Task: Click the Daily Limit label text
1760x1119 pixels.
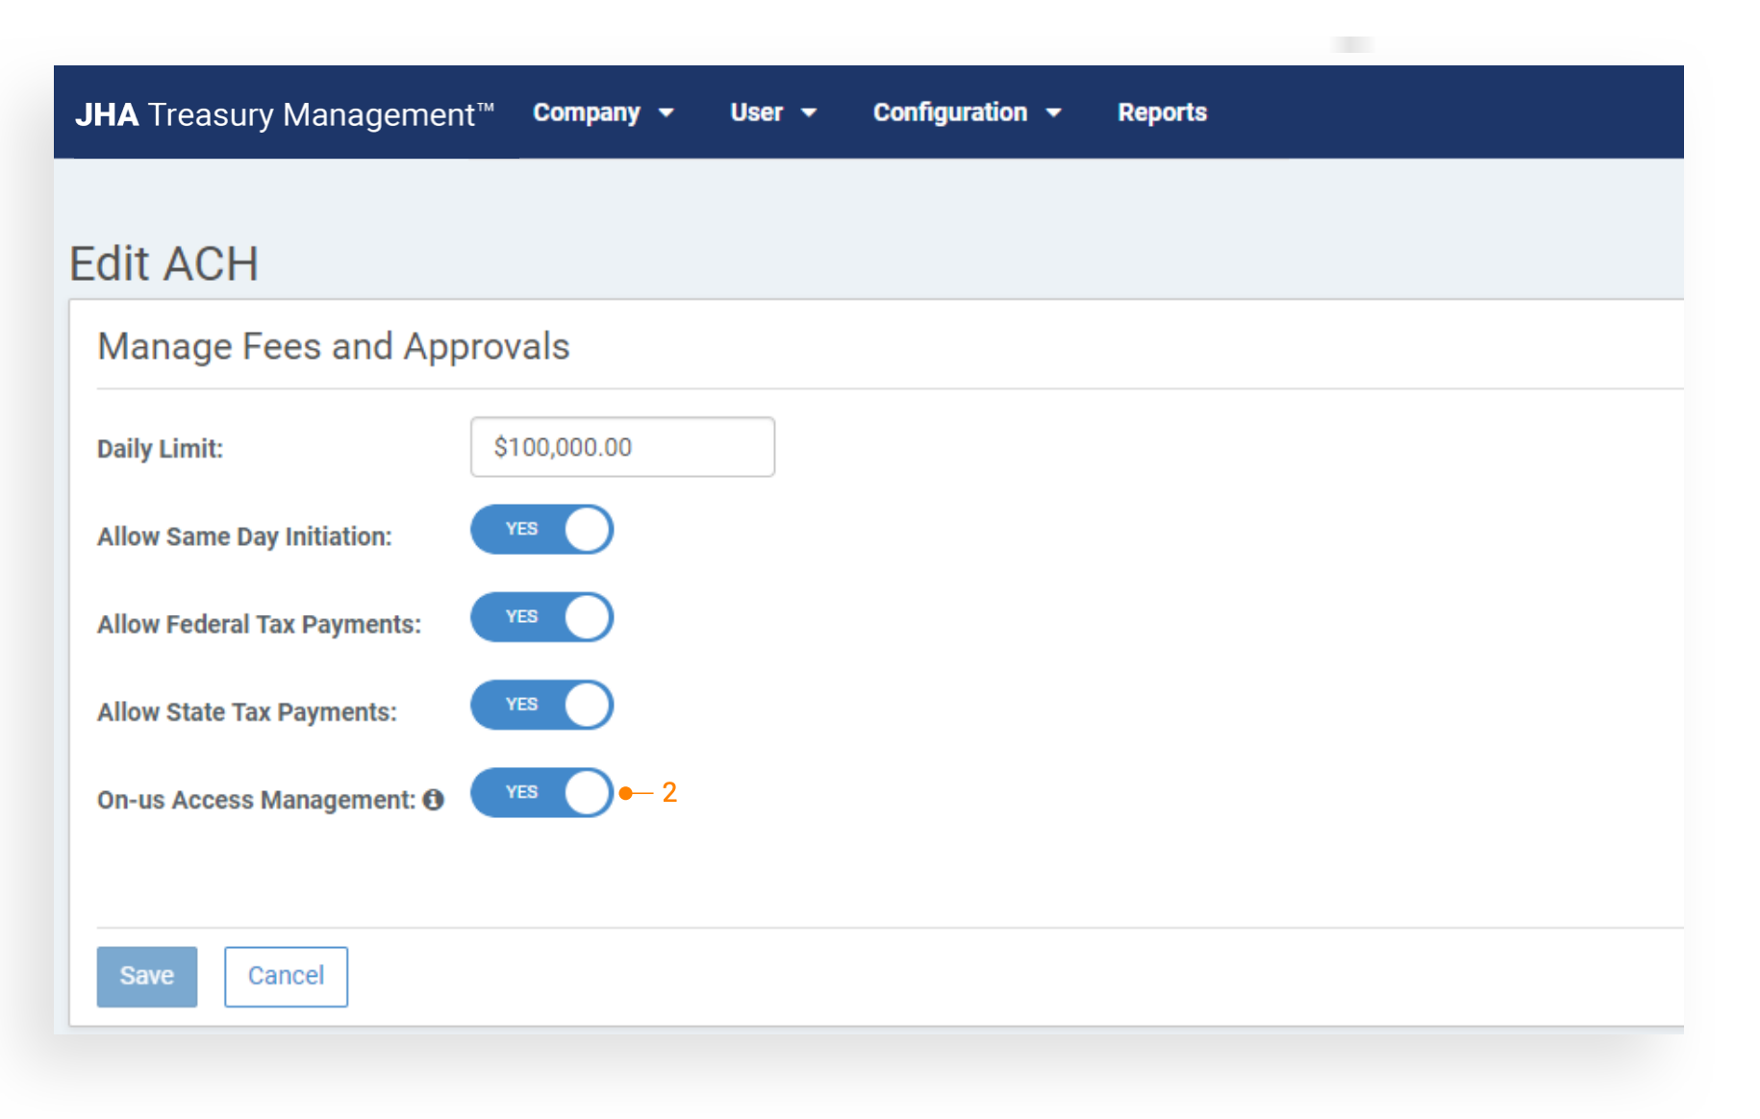Action: tap(160, 449)
